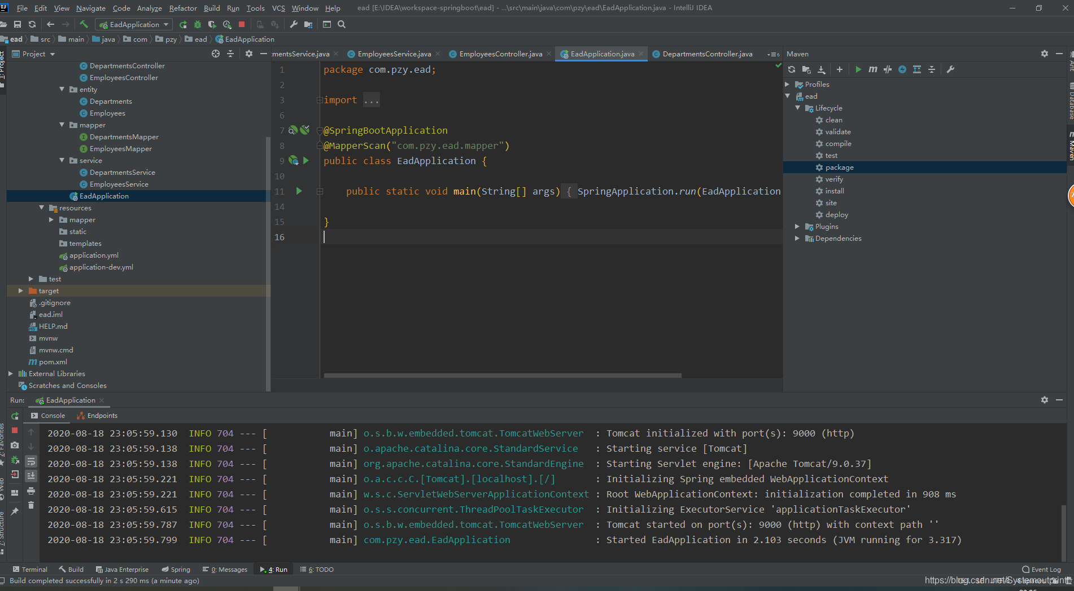The image size is (1074, 591).
Task: Click the Run Maven Build green arrow
Action: pos(858,69)
